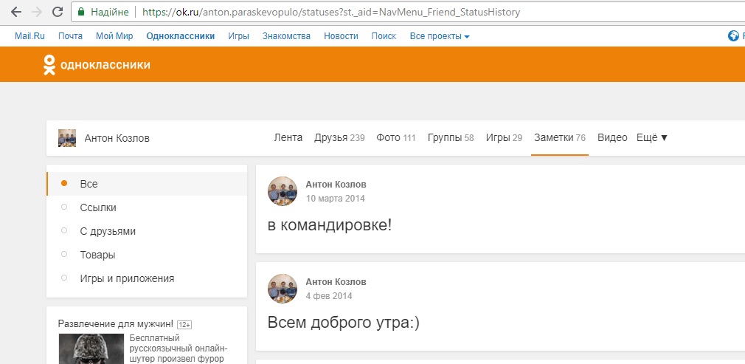This screenshot has width=745, height=364.
Task: Select the 'Все' filter option
Action: (x=89, y=184)
